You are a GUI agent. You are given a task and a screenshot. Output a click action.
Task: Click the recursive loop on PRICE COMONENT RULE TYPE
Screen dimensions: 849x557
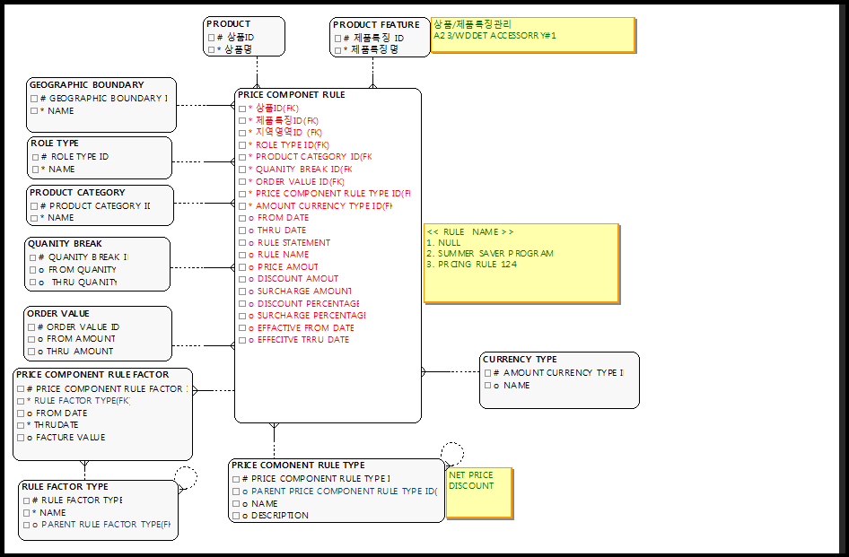tap(453, 453)
